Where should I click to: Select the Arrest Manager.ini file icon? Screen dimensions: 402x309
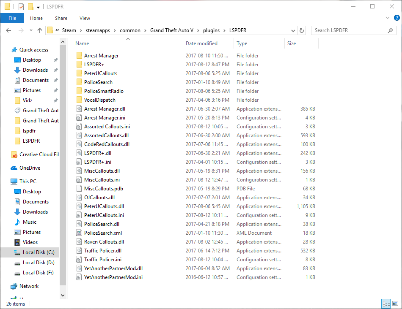coord(79,118)
